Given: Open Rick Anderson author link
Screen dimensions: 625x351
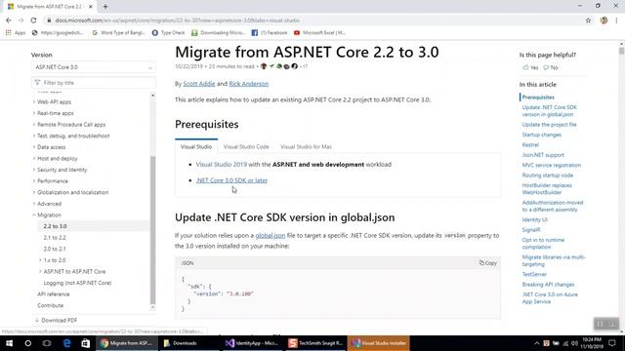Looking at the screenshot, I should tap(249, 84).
